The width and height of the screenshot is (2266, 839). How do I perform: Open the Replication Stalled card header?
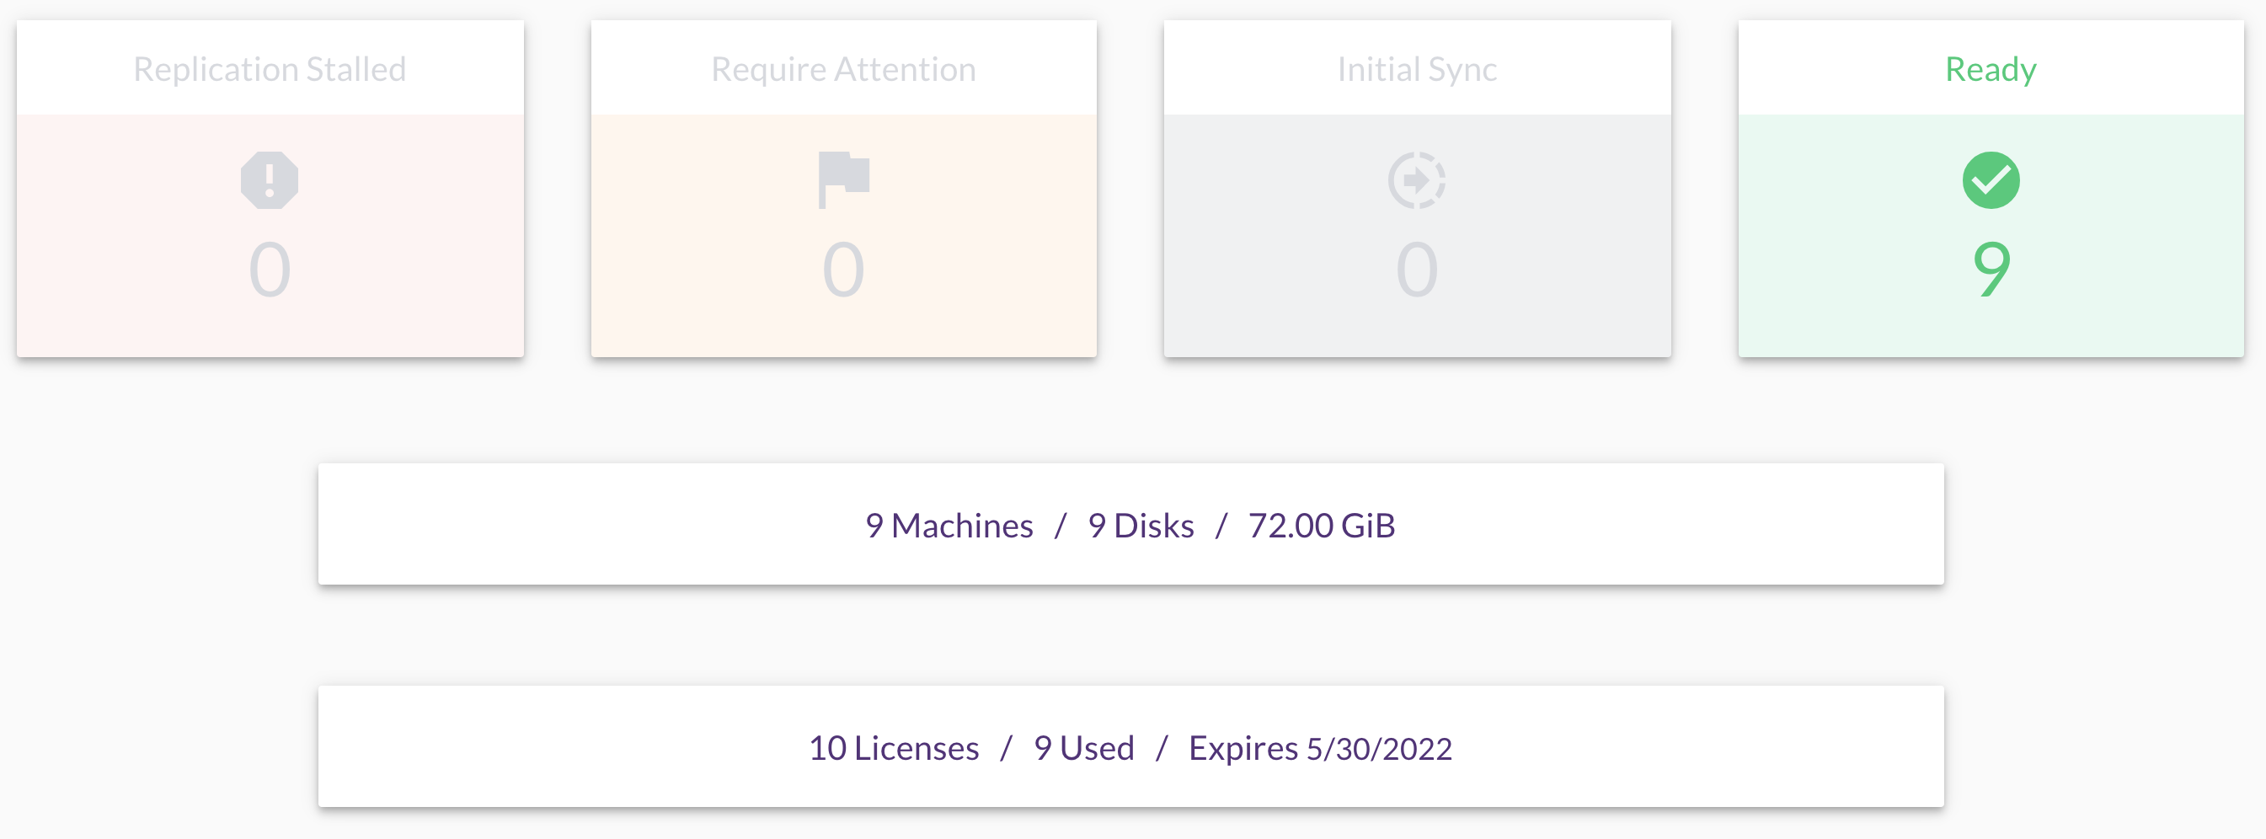270,67
